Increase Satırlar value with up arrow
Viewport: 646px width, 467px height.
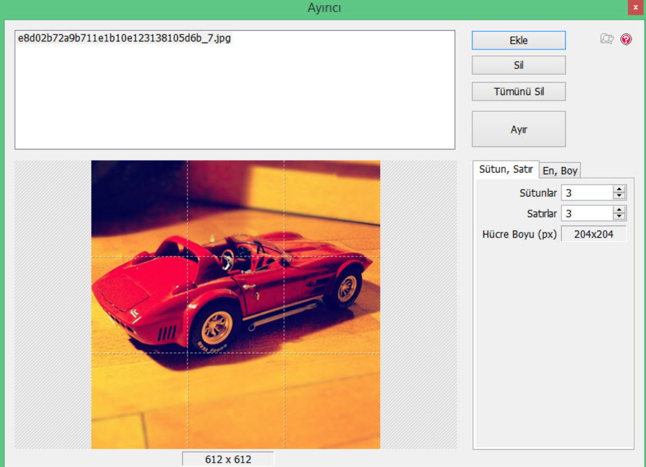click(x=619, y=210)
